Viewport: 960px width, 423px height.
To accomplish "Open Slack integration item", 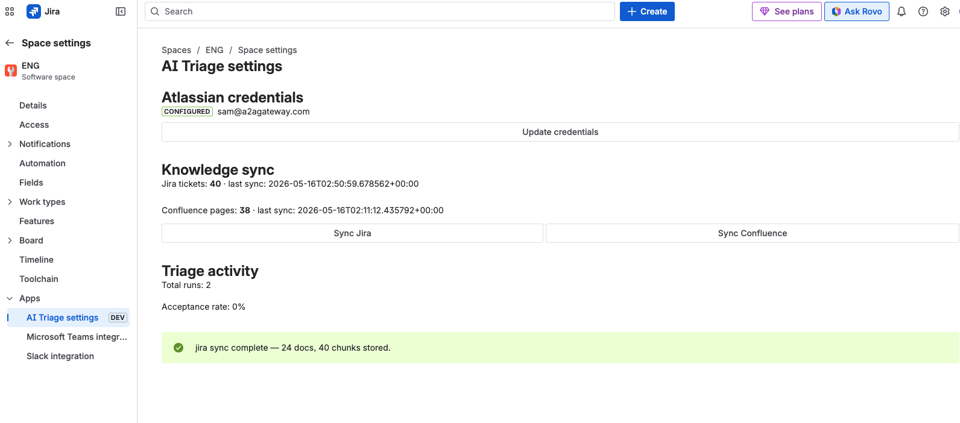I will pos(60,356).
